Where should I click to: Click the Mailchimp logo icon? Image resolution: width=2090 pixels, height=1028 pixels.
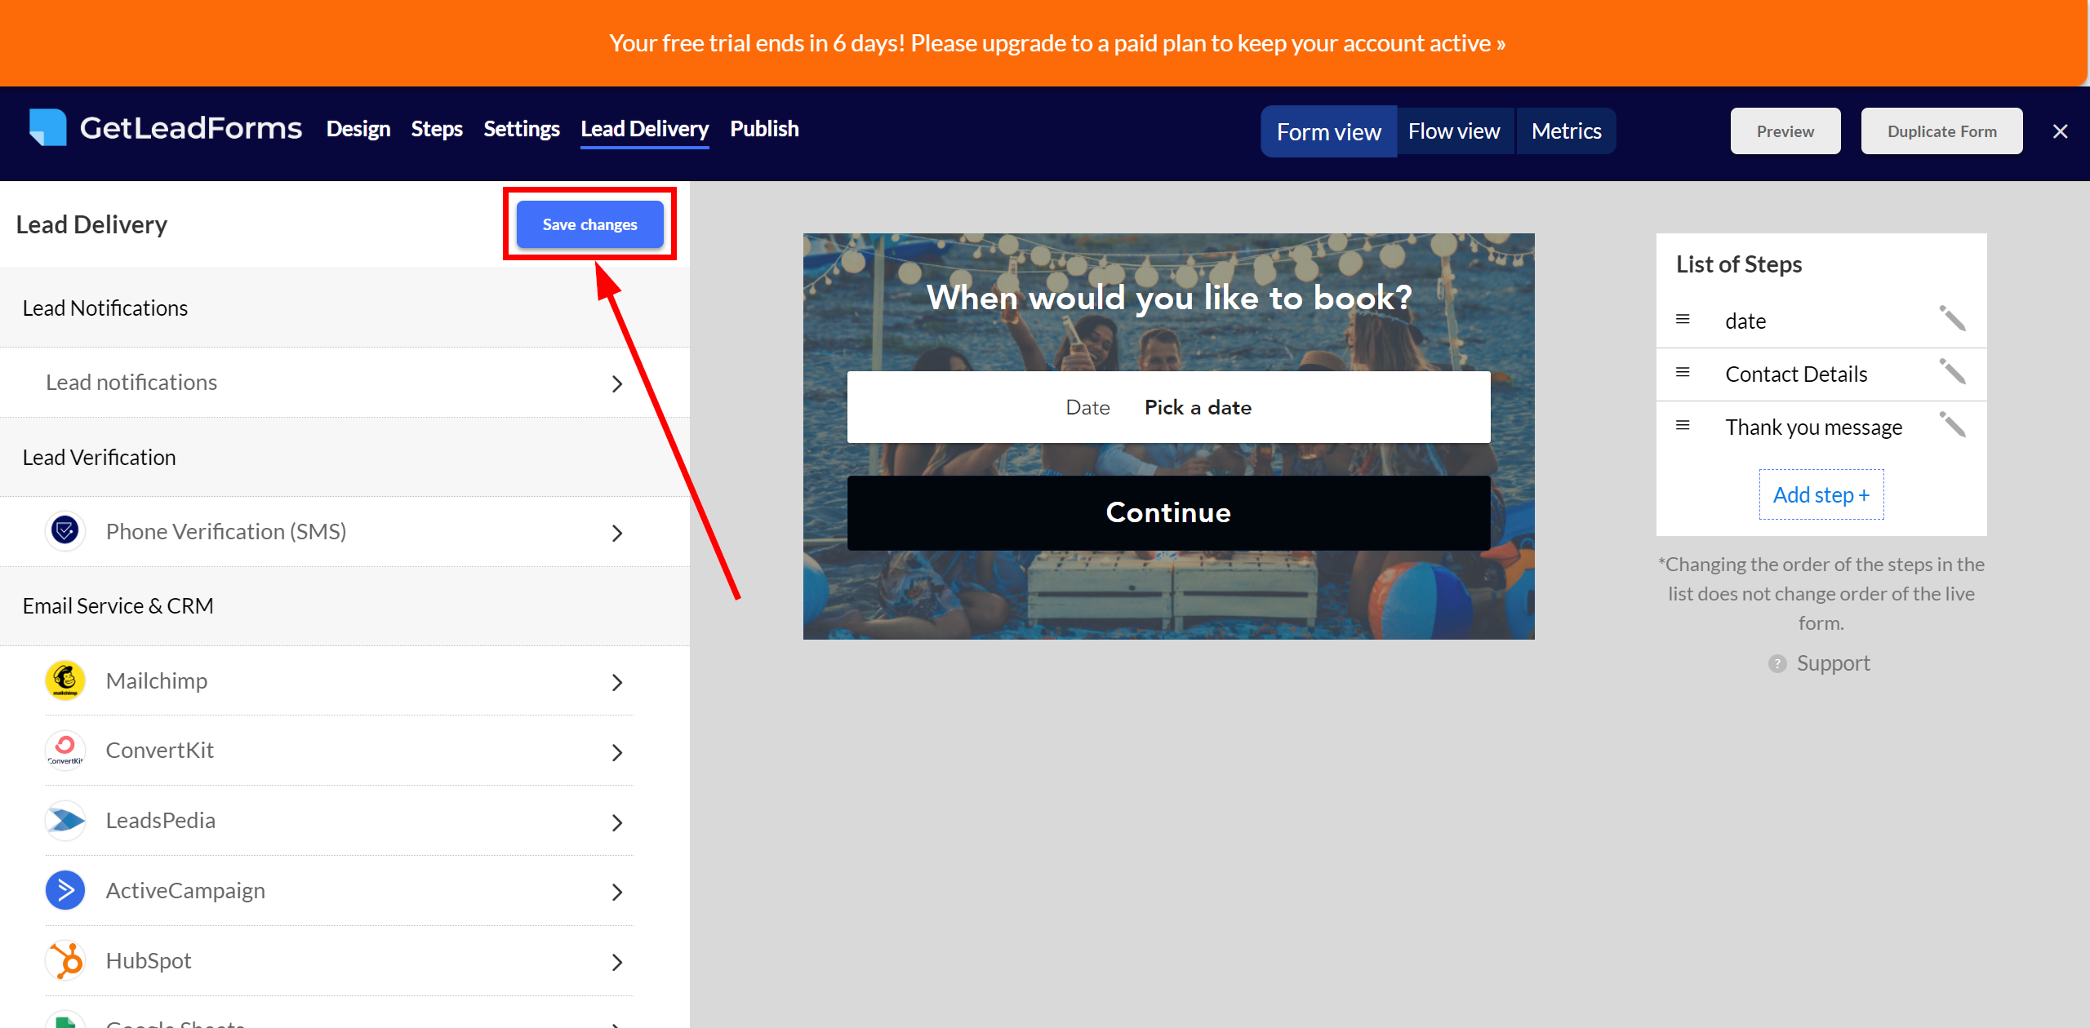tap(65, 680)
